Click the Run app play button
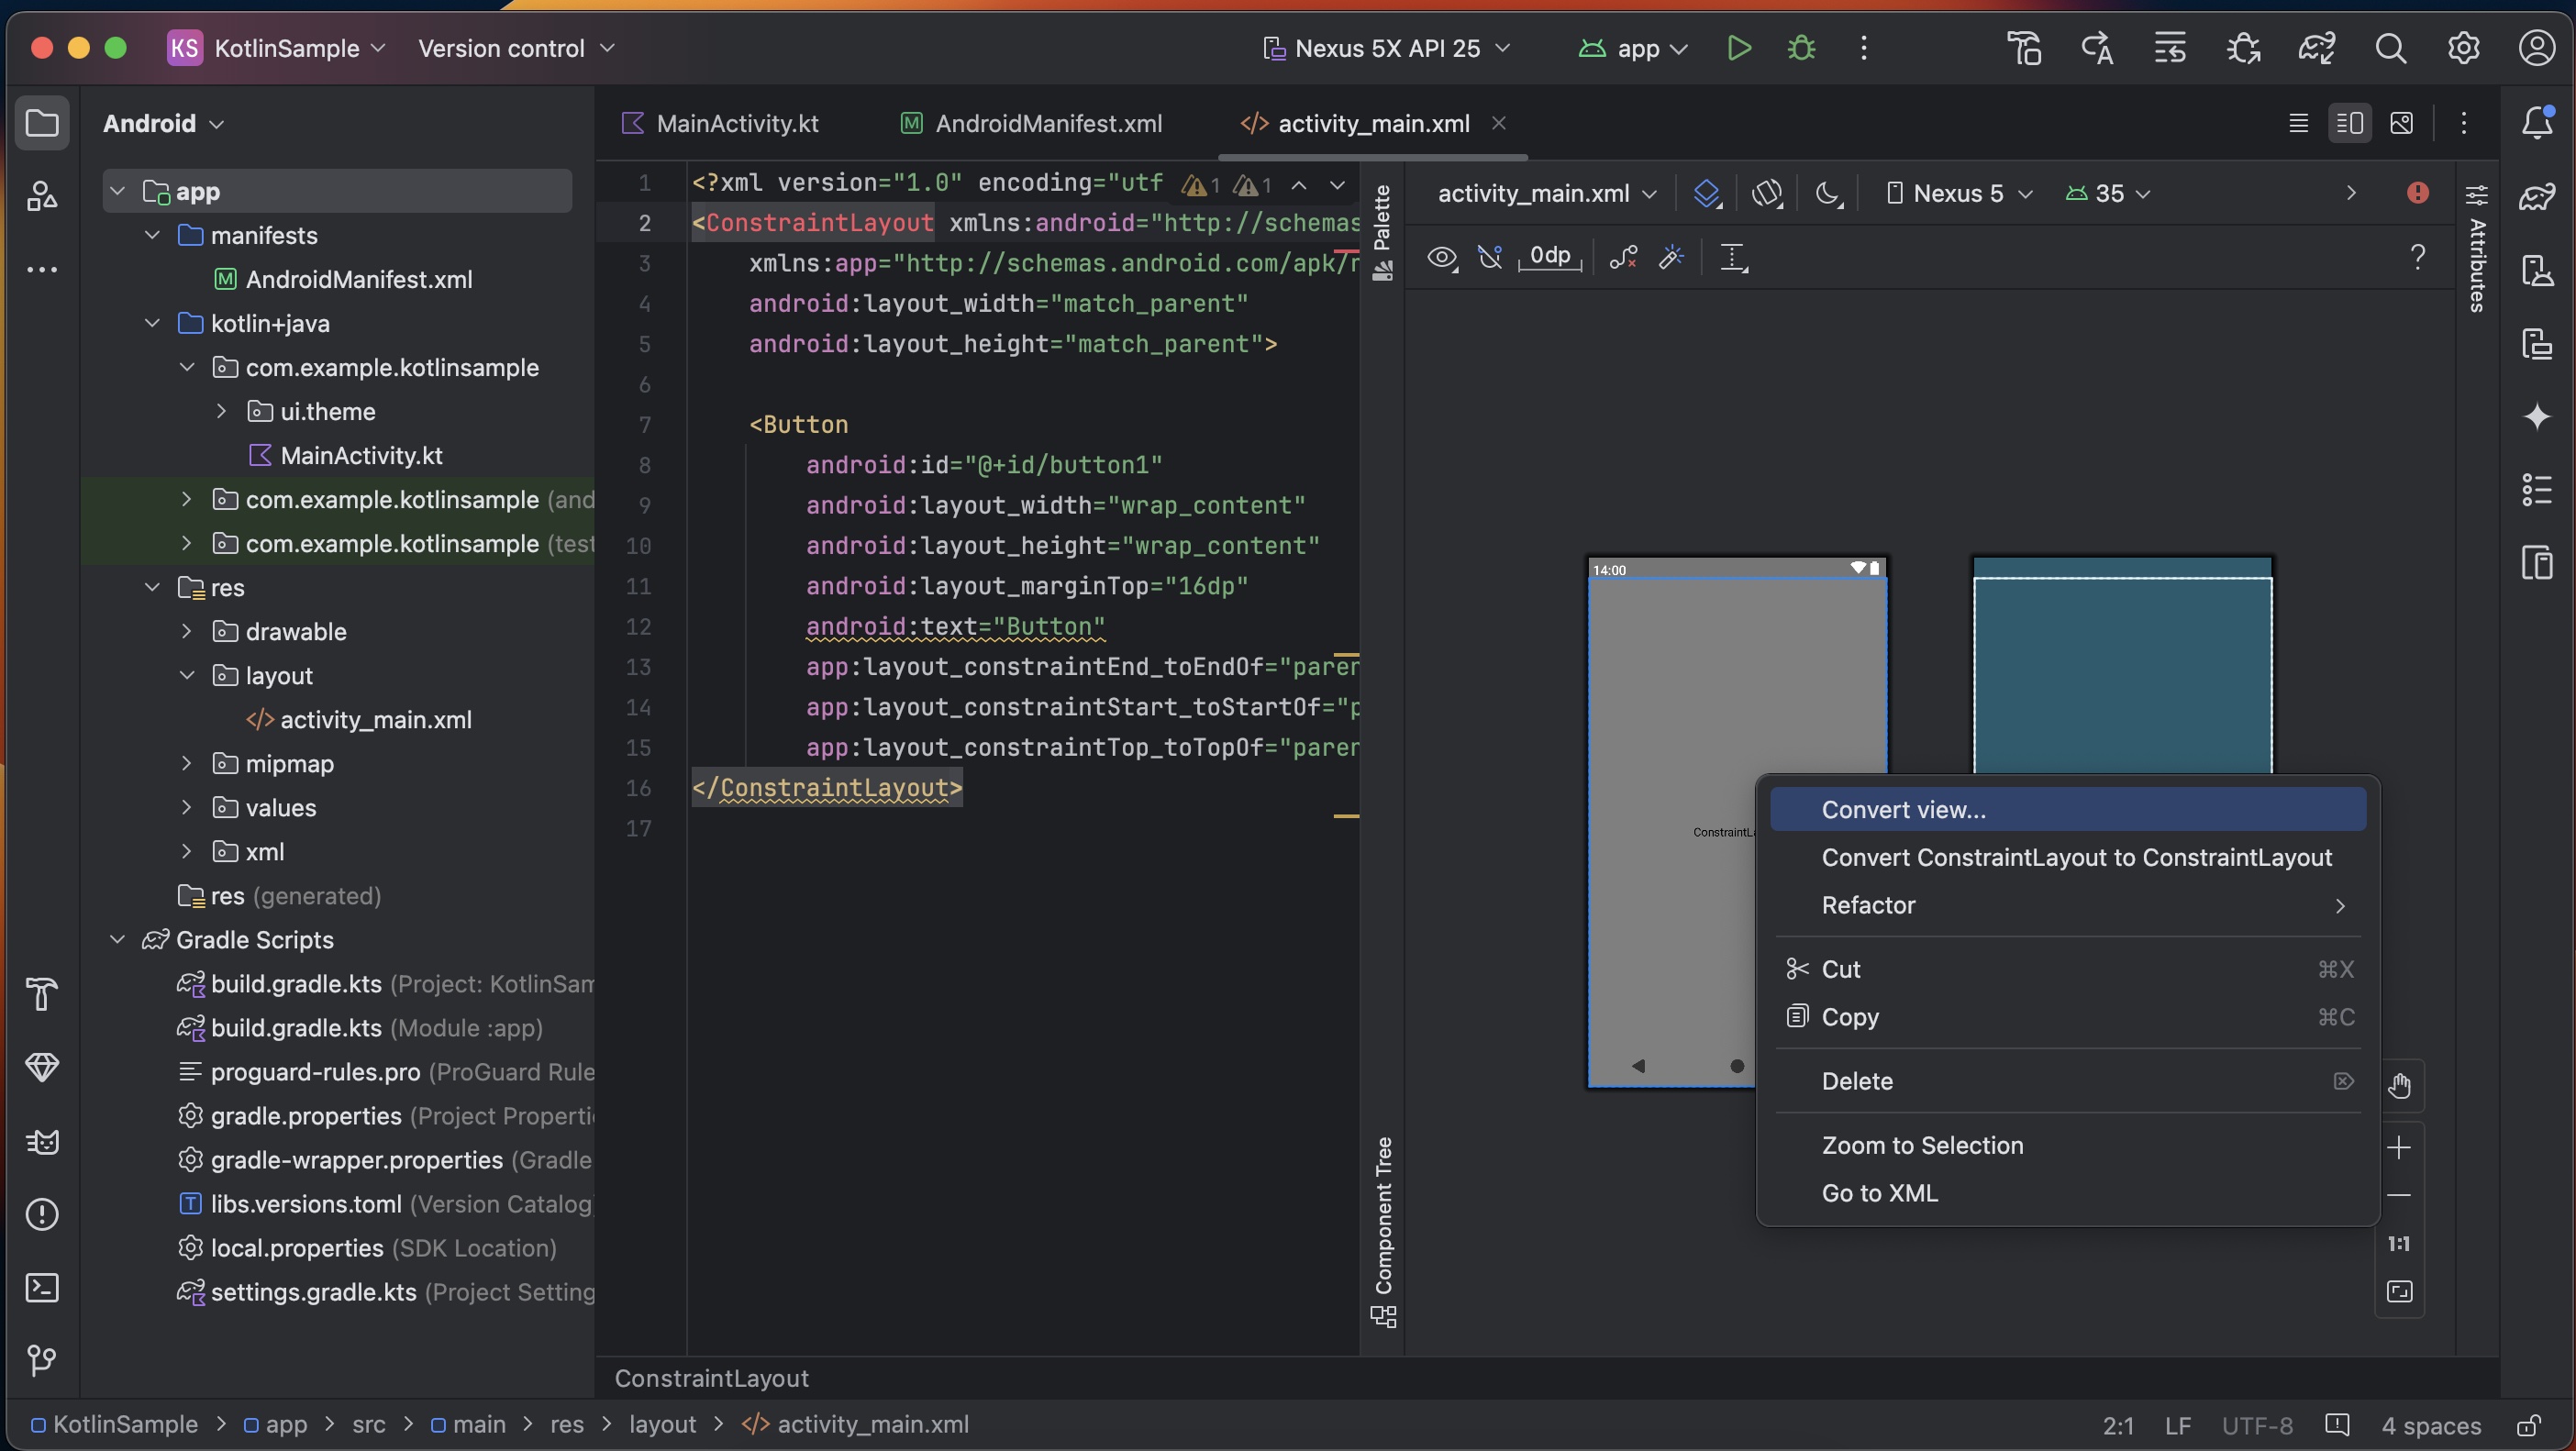The height and width of the screenshot is (1451, 2576). [x=1738, y=48]
